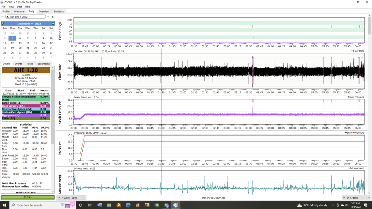
Task: Go to previous day with green left arrow
Action: tap(3, 17)
